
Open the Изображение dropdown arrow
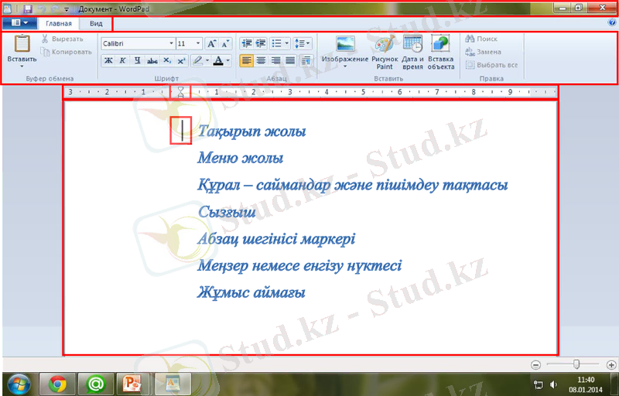[x=345, y=67]
